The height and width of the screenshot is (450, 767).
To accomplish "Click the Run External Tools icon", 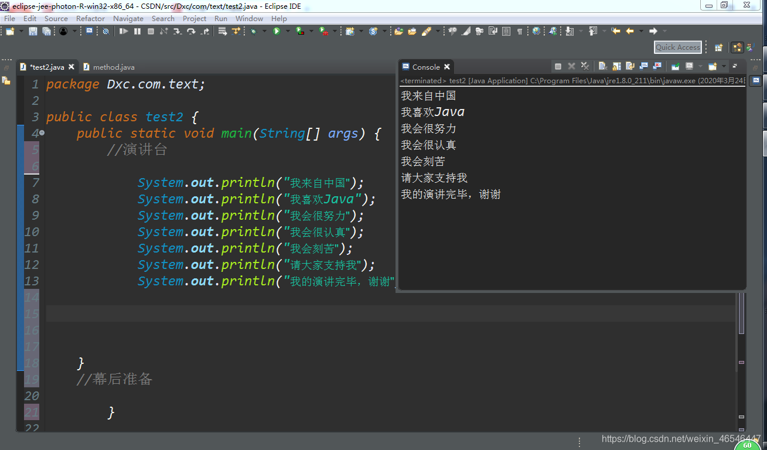I will pyautogui.click(x=323, y=31).
